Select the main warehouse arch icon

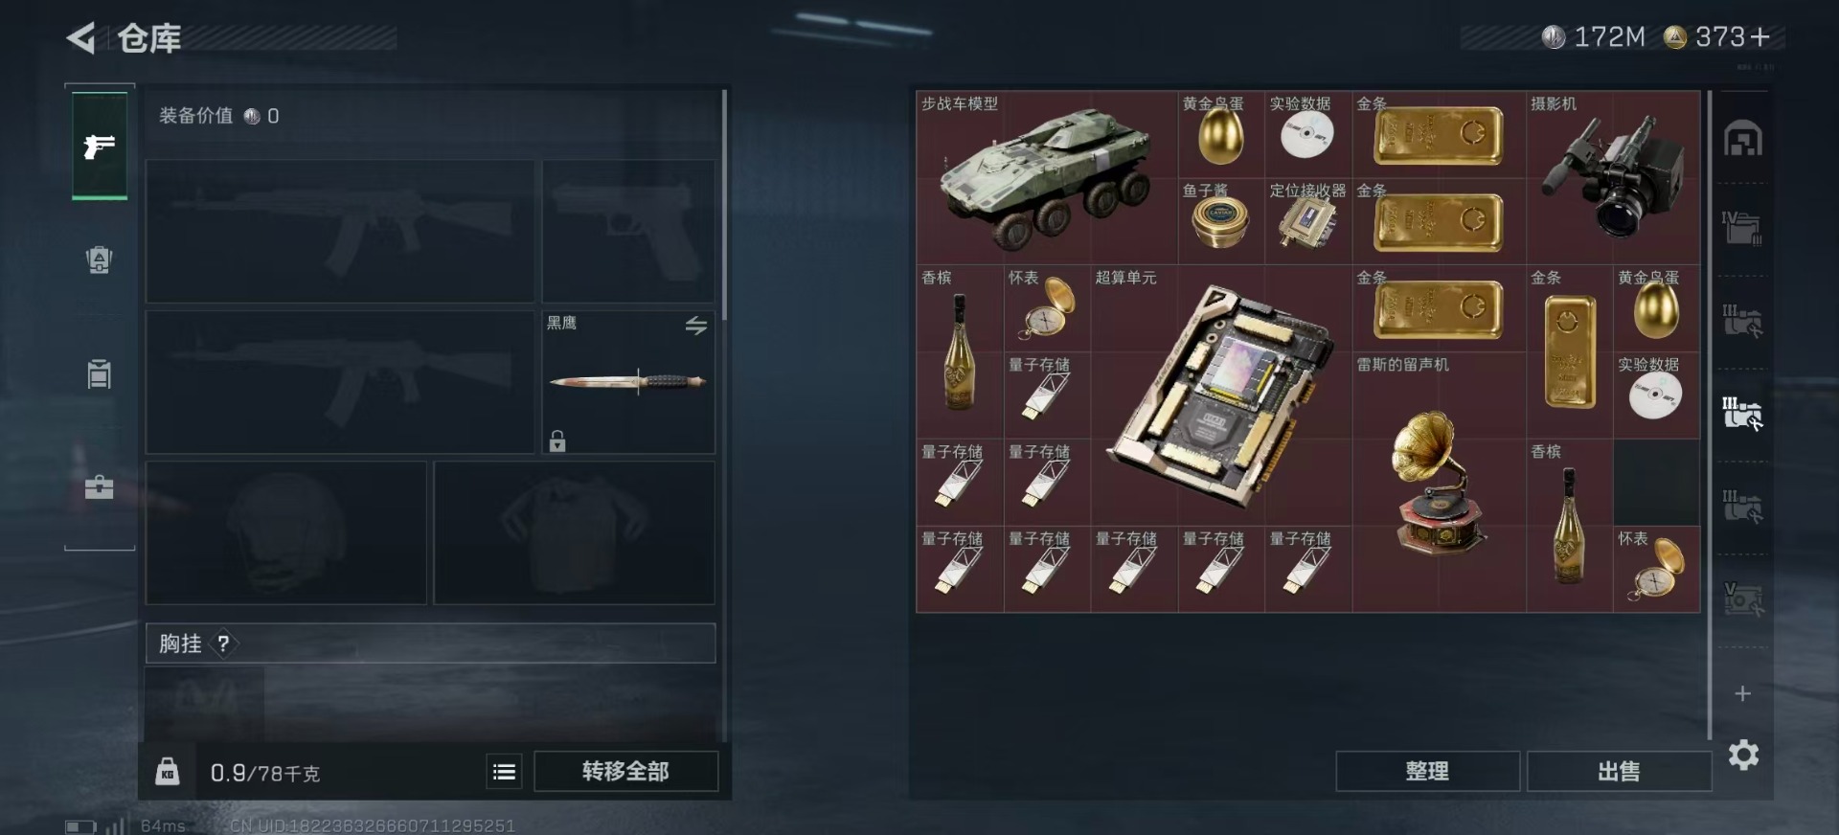(1743, 139)
